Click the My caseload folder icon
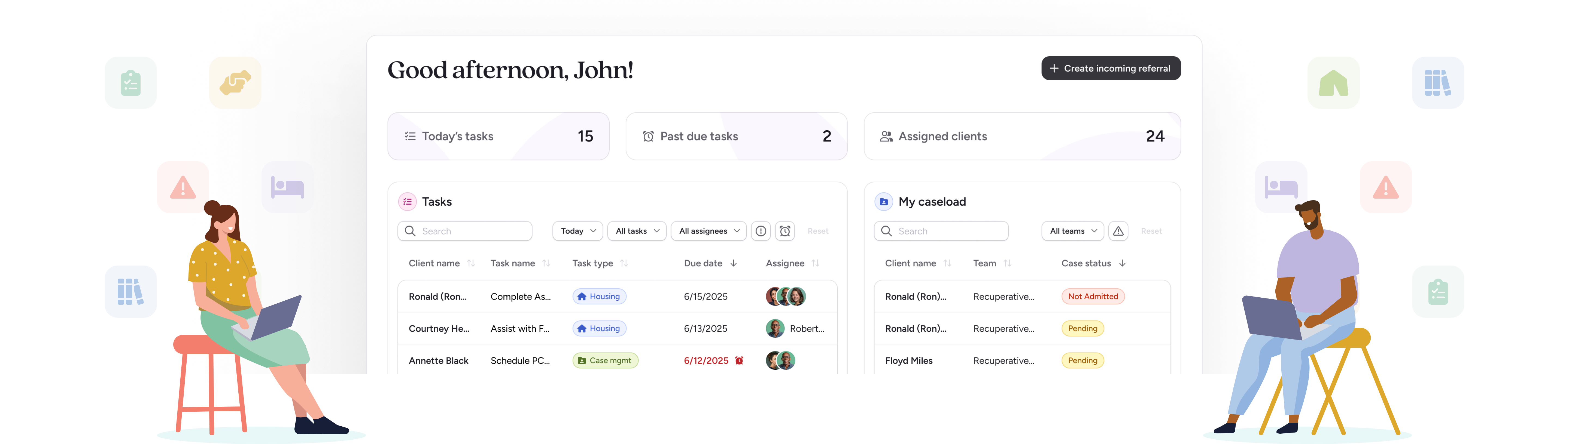Image resolution: width=1569 pixels, height=444 pixels. (884, 201)
